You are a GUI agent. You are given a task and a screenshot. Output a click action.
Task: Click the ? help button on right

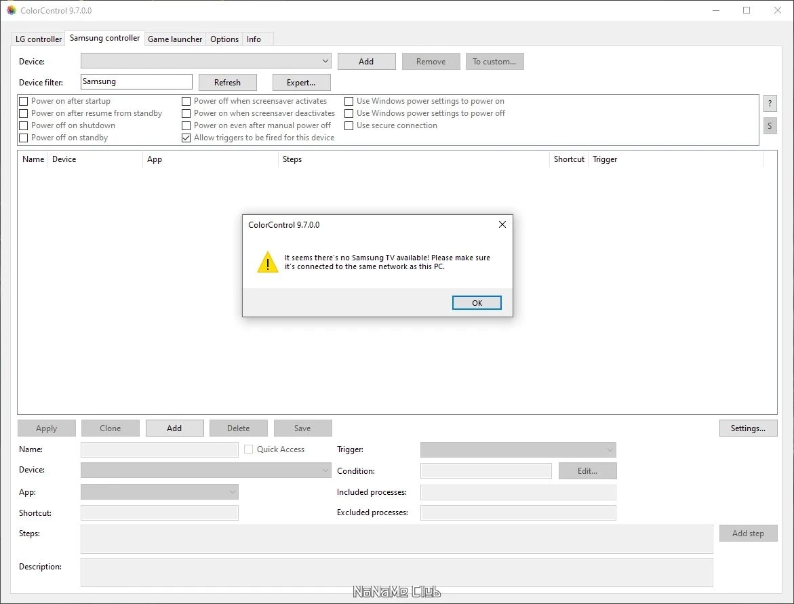pos(770,104)
